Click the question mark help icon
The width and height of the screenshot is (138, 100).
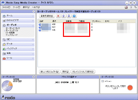tap(131, 7)
